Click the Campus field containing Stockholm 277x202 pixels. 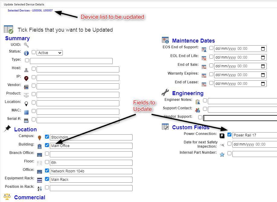tap(91, 137)
